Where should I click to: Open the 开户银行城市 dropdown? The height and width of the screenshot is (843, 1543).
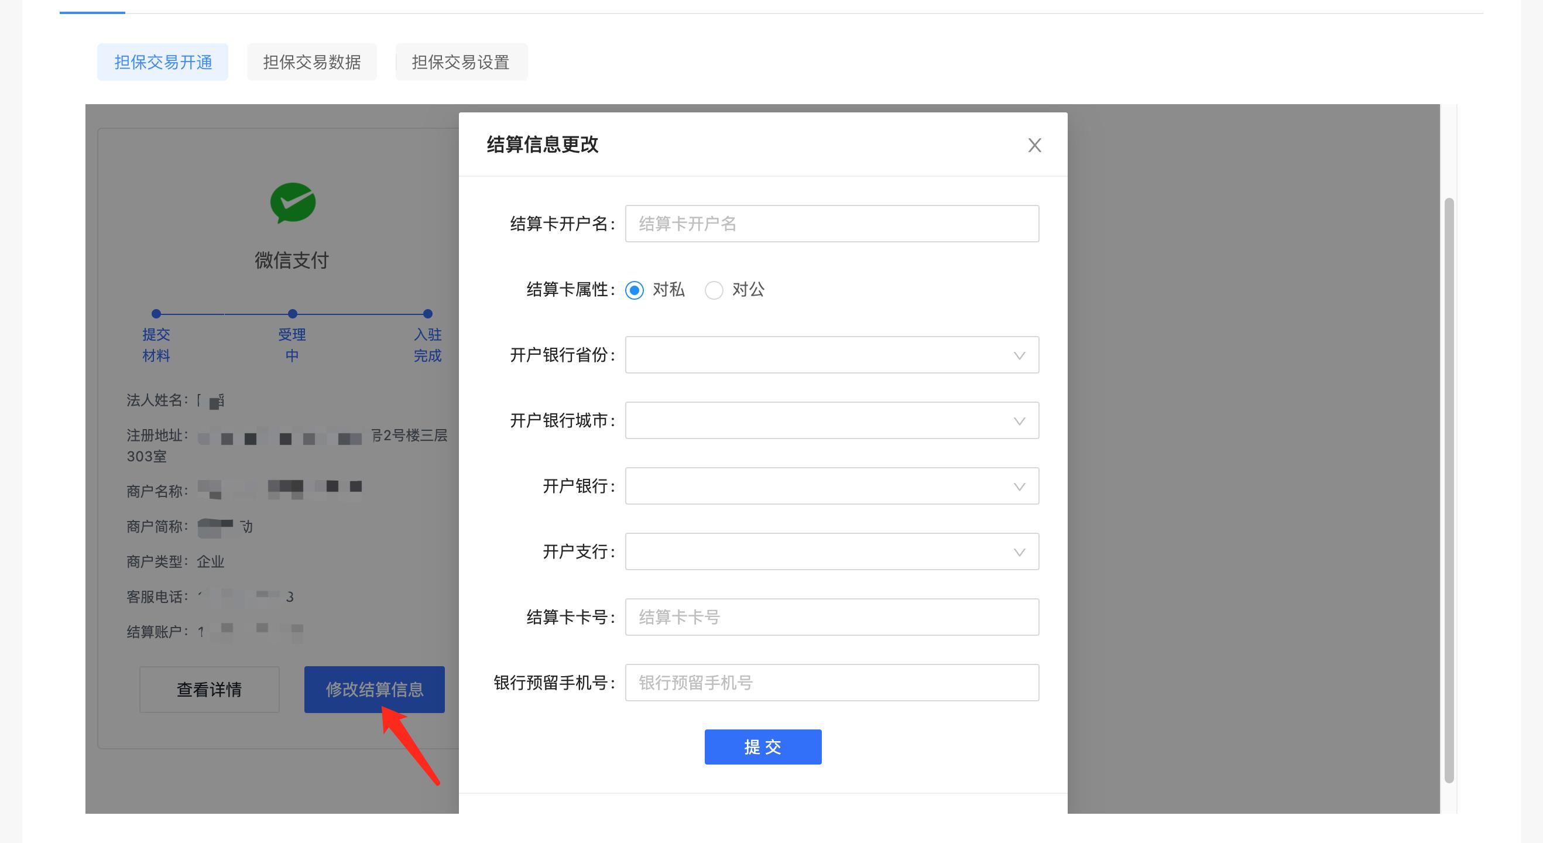click(x=832, y=420)
